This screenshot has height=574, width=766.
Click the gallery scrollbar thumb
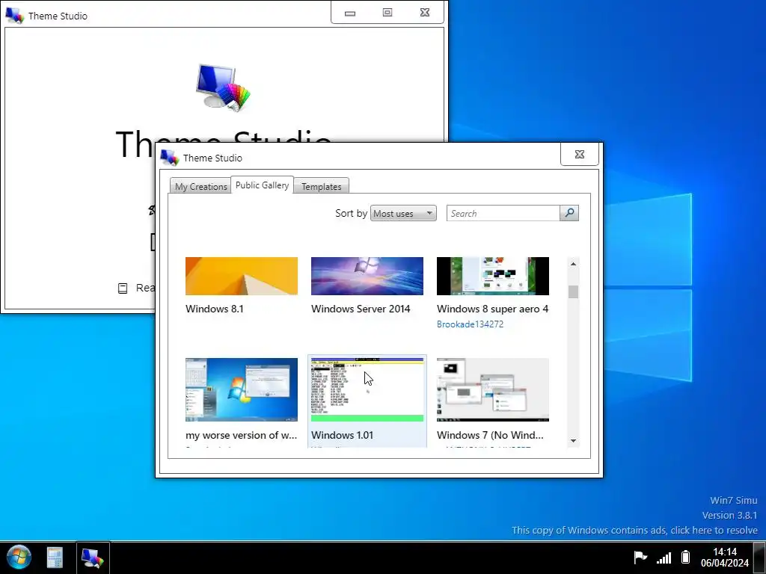[x=574, y=291]
